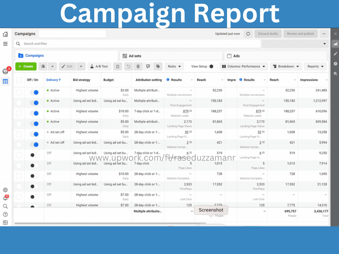This screenshot has height=254, width=339.
Task: Open the notifications bell icon
Action: click(5, 198)
